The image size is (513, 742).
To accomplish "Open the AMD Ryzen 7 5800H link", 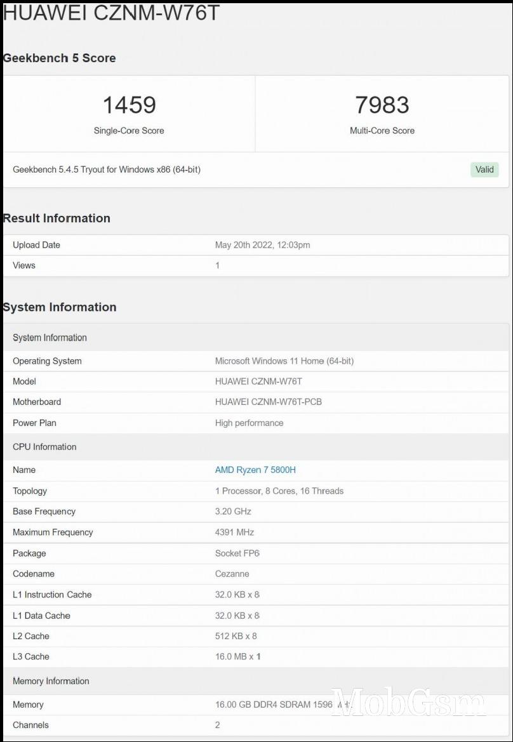I will coord(255,470).
